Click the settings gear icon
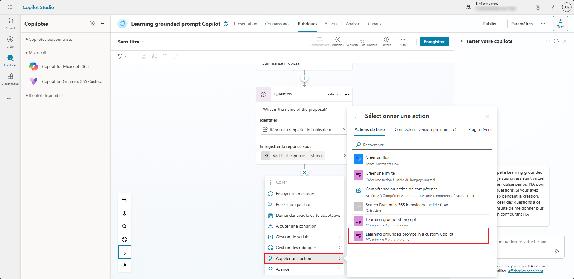This screenshot has width=574, height=279. 538,7
